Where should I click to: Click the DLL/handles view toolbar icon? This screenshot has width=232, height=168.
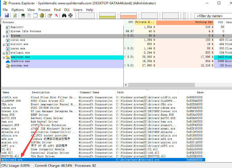[x=42, y=15]
